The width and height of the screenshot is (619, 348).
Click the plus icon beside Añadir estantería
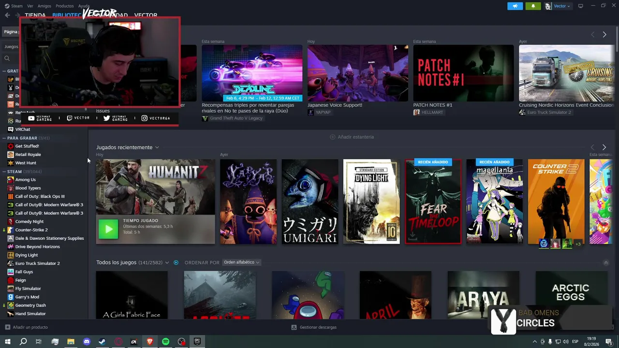pyautogui.click(x=332, y=137)
